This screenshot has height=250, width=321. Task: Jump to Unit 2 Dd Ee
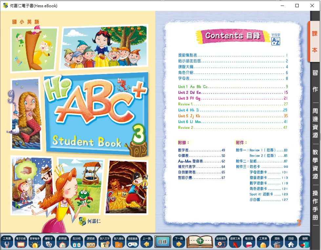pos(233,92)
